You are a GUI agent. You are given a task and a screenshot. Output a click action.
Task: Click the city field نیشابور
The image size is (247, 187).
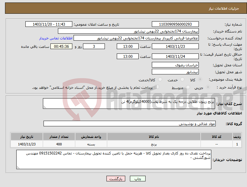click(175, 72)
